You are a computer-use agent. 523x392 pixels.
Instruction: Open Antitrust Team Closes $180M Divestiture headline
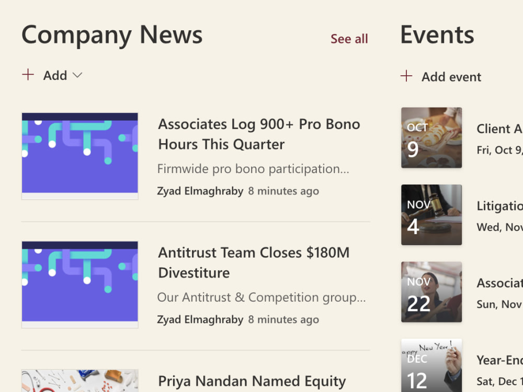click(x=254, y=263)
